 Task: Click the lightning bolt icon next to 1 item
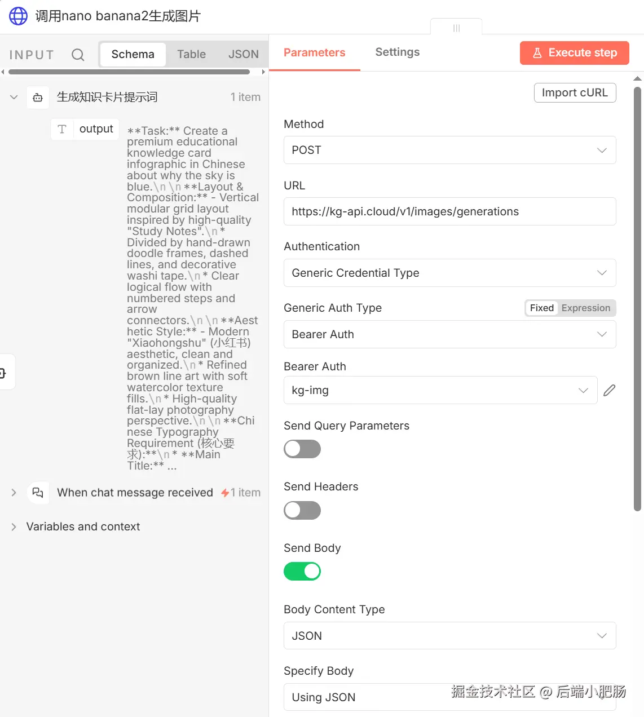[x=225, y=493]
